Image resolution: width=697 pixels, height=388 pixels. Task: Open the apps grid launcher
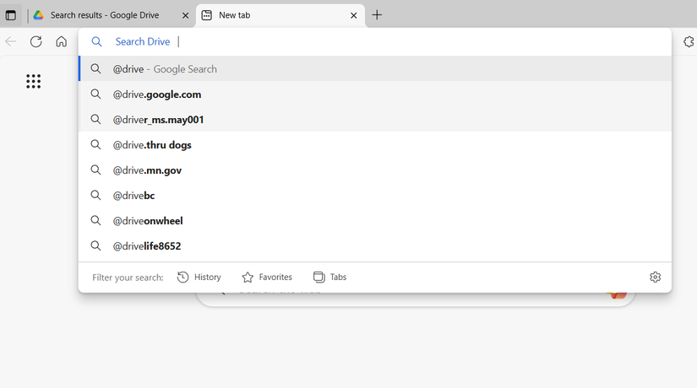33,81
